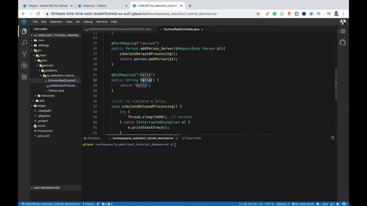Image resolution: width=367 pixels, height=206 pixels.
Task: Click the editor vertical scrollbar thumb
Action: tap(336, 84)
